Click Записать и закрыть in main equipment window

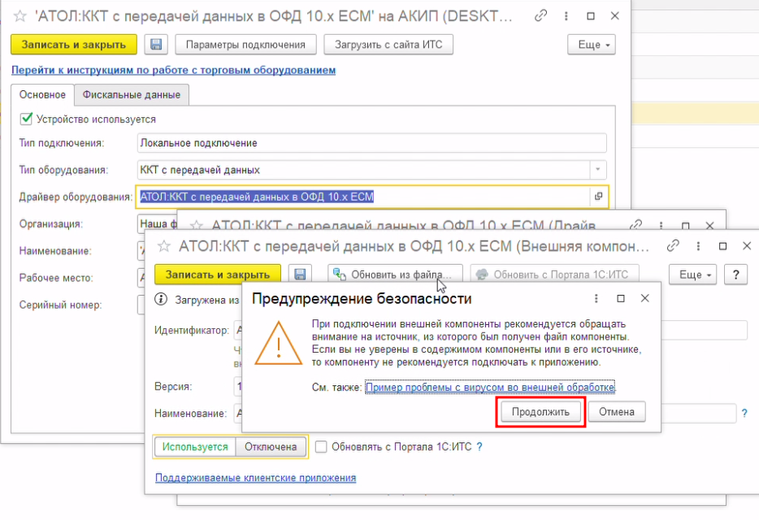pyautogui.click(x=74, y=45)
